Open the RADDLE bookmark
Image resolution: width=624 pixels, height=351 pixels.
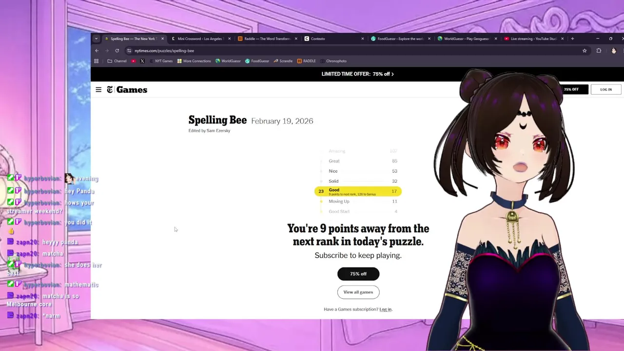coord(307,61)
